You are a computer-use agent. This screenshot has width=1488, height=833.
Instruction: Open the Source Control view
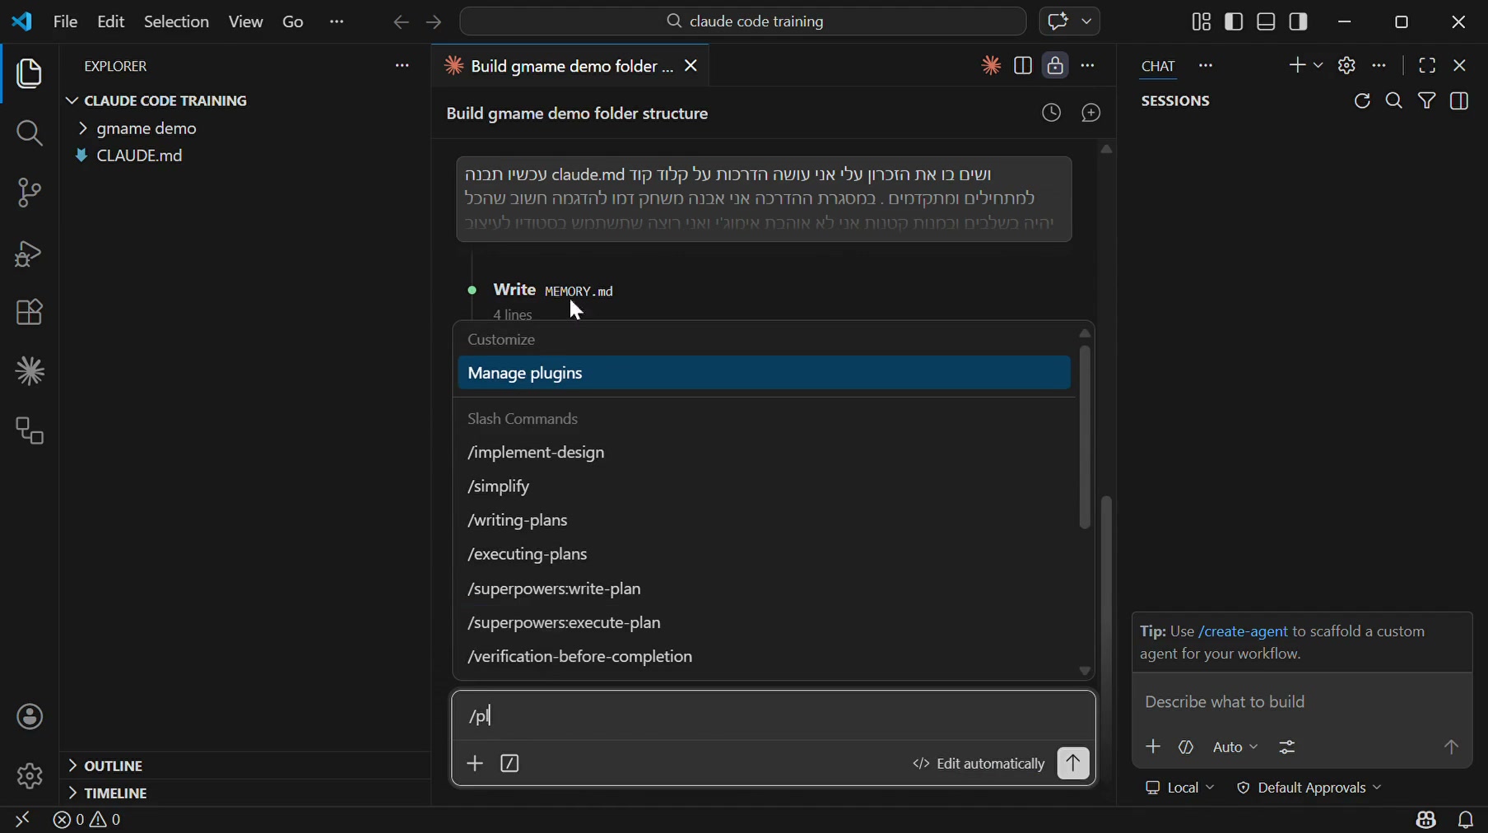tap(30, 193)
